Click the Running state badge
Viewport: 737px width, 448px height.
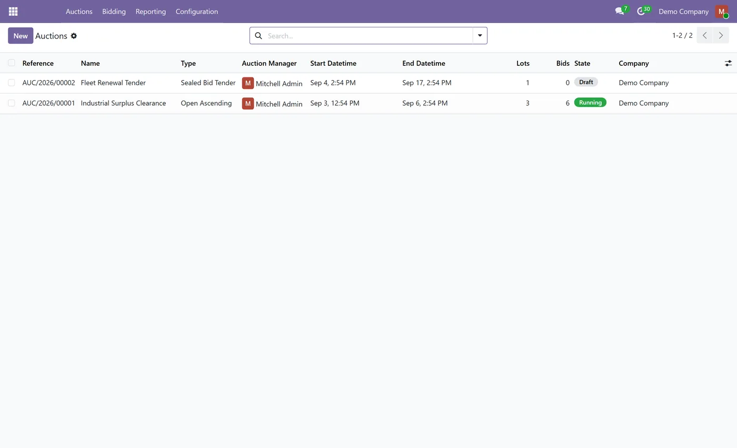pos(590,103)
